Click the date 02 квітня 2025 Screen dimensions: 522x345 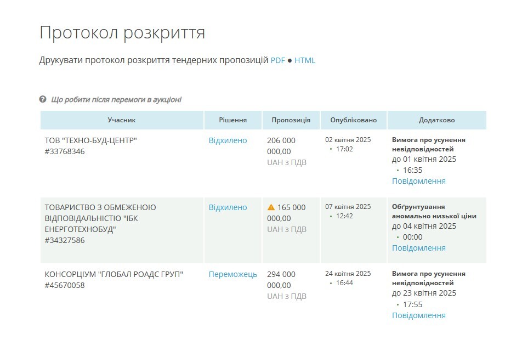348,140
